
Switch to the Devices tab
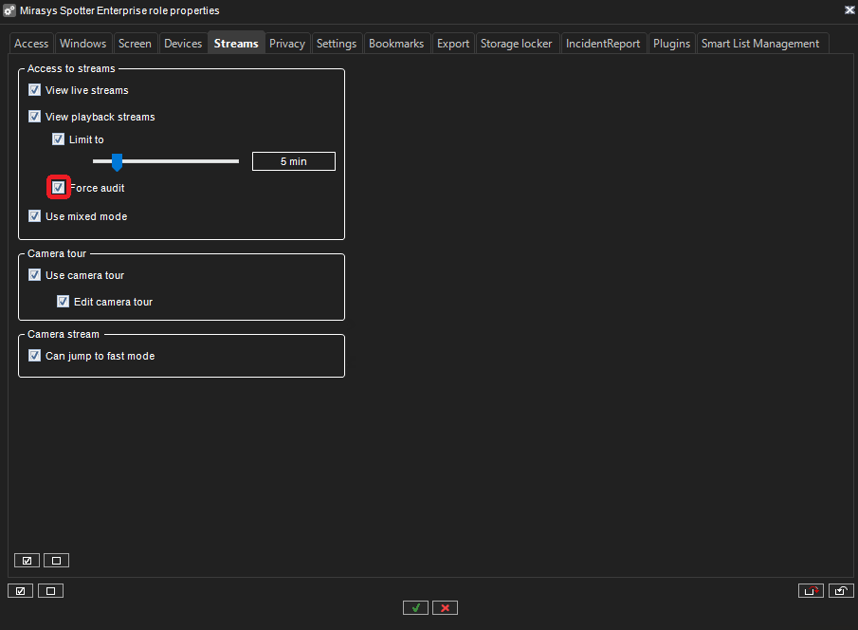point(182,43)
